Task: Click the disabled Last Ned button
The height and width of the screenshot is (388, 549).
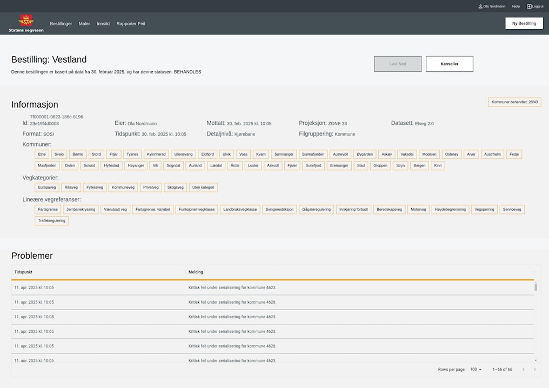Action: [x=398, y=64]
